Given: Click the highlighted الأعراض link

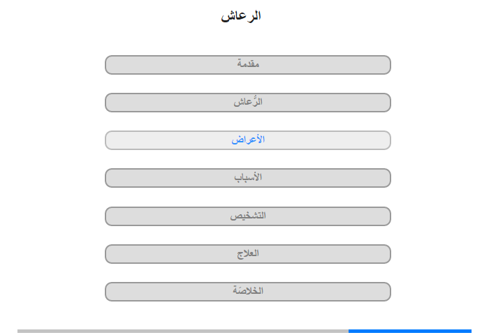Looking at the screenshot, I should point(248,140).
